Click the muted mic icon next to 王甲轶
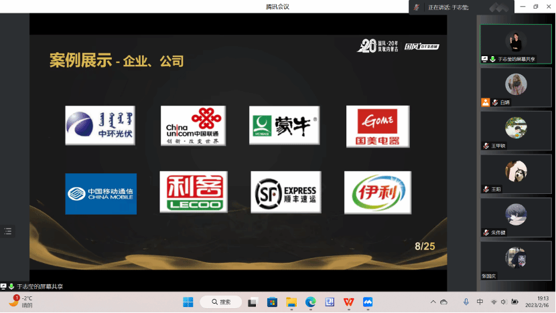The image size is (556, 313). [x=486, y=146]
